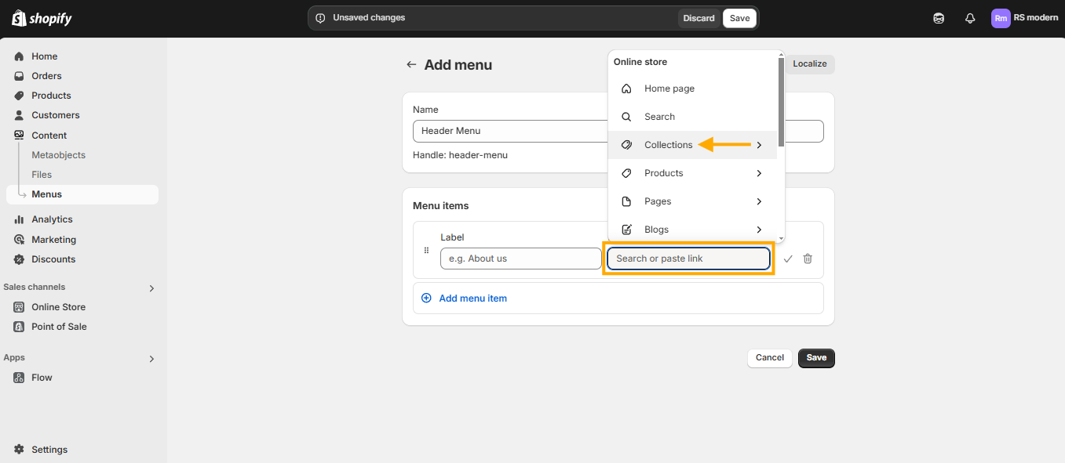
Task: Click the Add menu item link
Action: [x=472, y=298]
